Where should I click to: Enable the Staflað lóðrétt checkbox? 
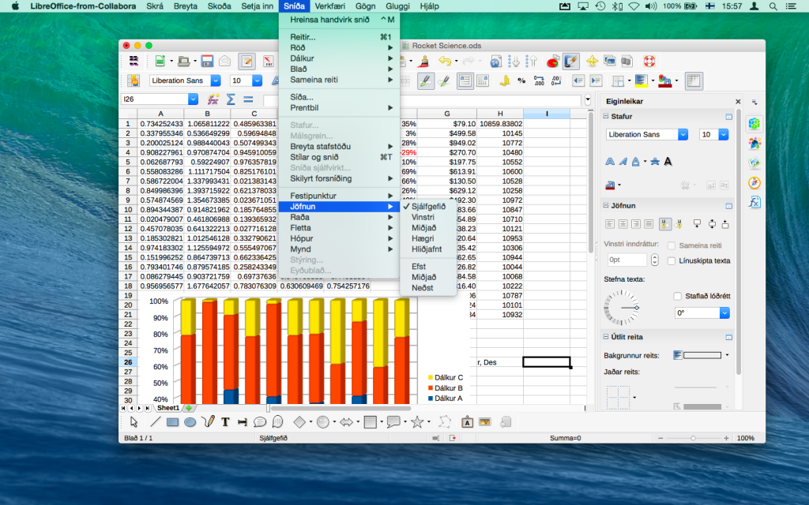pyautogui.click(x=677, y=297)
